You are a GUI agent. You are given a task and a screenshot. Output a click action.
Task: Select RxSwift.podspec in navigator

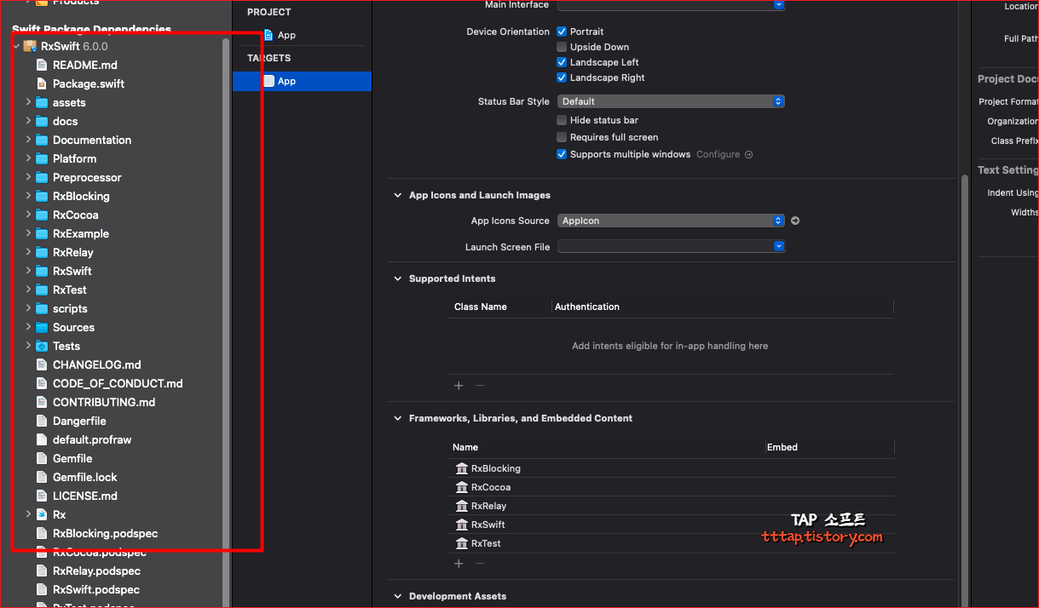pyautogui.click(x=96, y=589)
